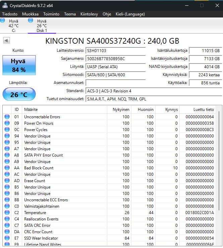
Task: Click the Huonoin column header
Action: (x=143, y=110)
